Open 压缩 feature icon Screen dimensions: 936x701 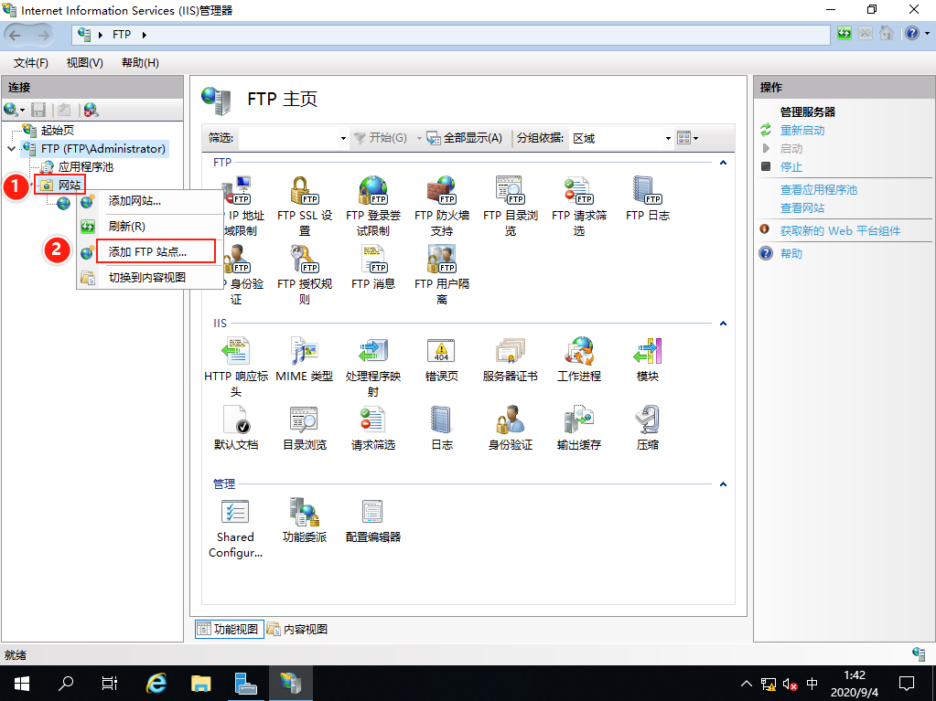click(x=648, y=420)
